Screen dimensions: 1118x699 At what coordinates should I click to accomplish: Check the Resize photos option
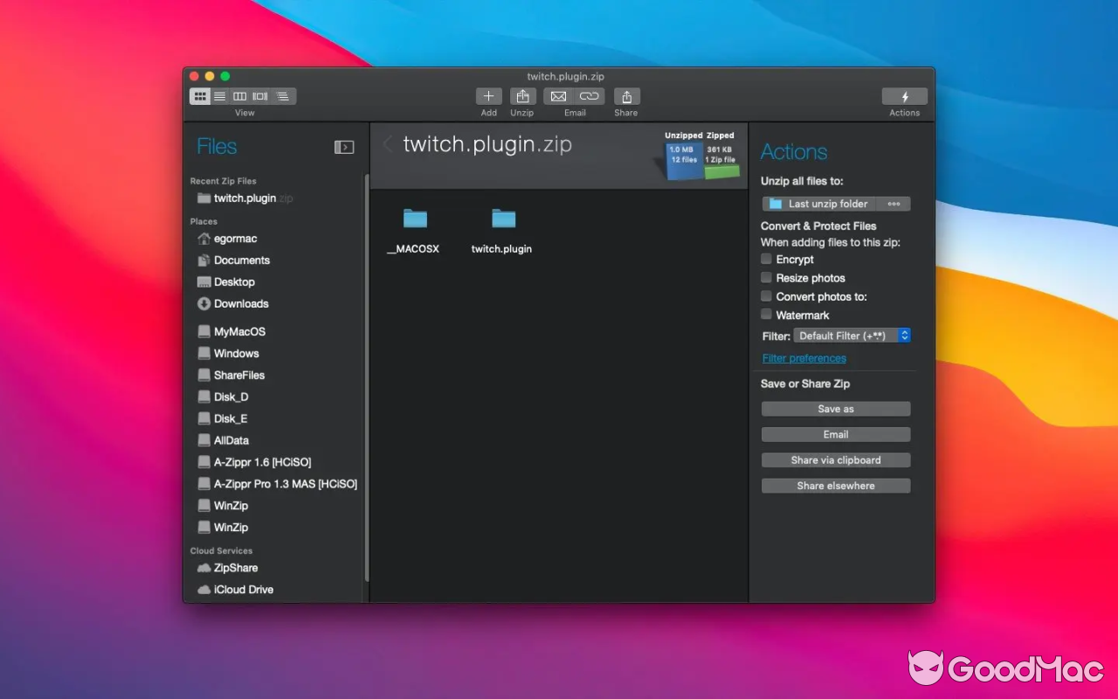(x=765, y=278)
